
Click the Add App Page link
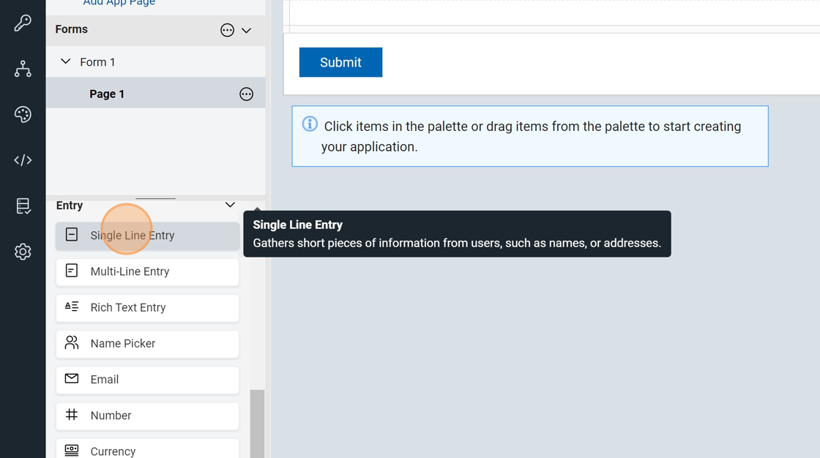point(119,3)
